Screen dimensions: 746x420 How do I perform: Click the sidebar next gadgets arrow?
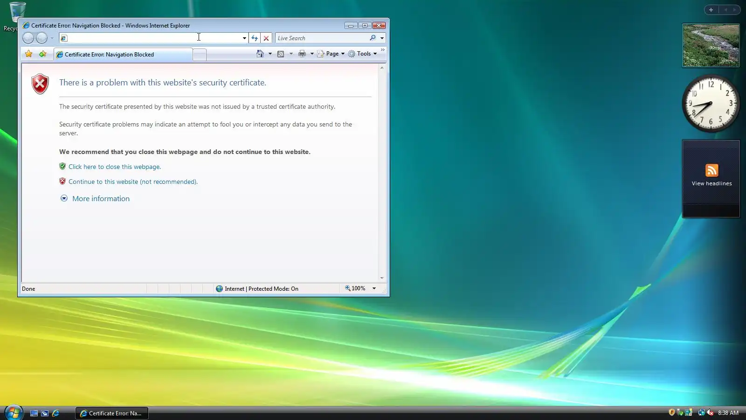point(734,10)
